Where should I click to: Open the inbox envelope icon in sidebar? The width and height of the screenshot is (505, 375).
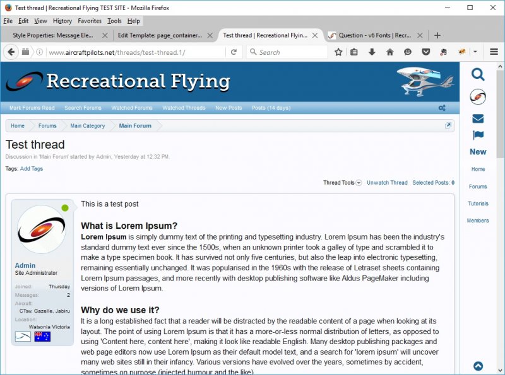point(478,118)
